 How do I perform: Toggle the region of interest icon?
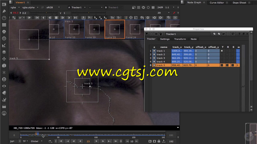coord(148,7)
